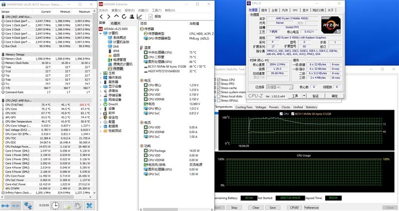Click the Ryzen 5 logo in CPU-Z
Image resolution: width=399 pixels, height=211 pixels.
331,25
